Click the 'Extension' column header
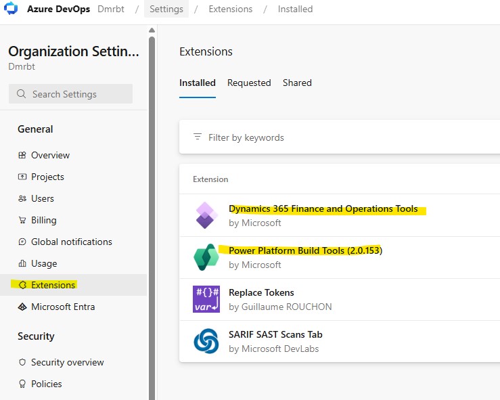Image resolution: width=500 pixels, height=400 pixels. [210, 179]
